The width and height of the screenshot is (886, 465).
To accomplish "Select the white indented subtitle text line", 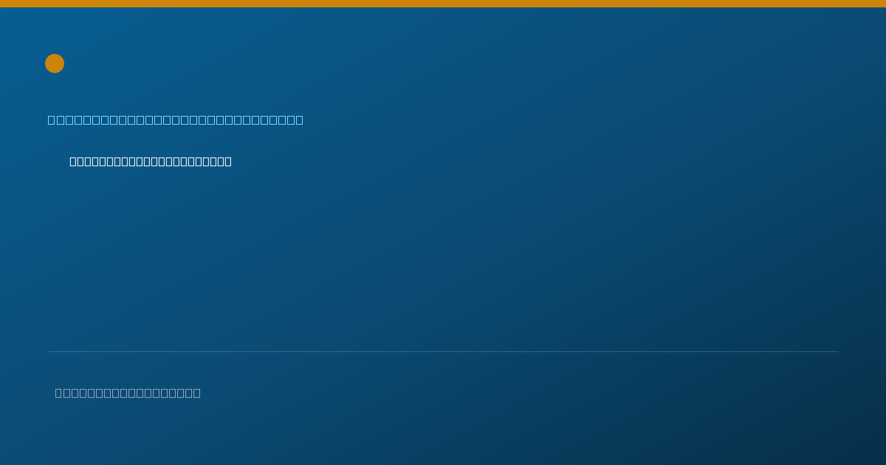I will (151, 162).
